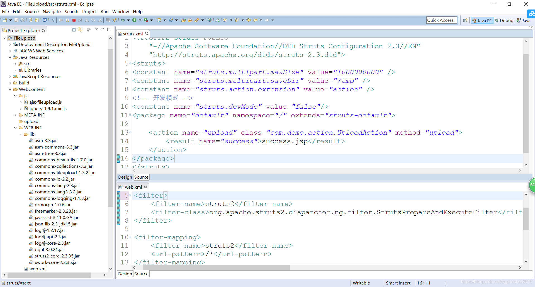535x287 pixels.
Task: Expand the src folder node
Action: 15,64
